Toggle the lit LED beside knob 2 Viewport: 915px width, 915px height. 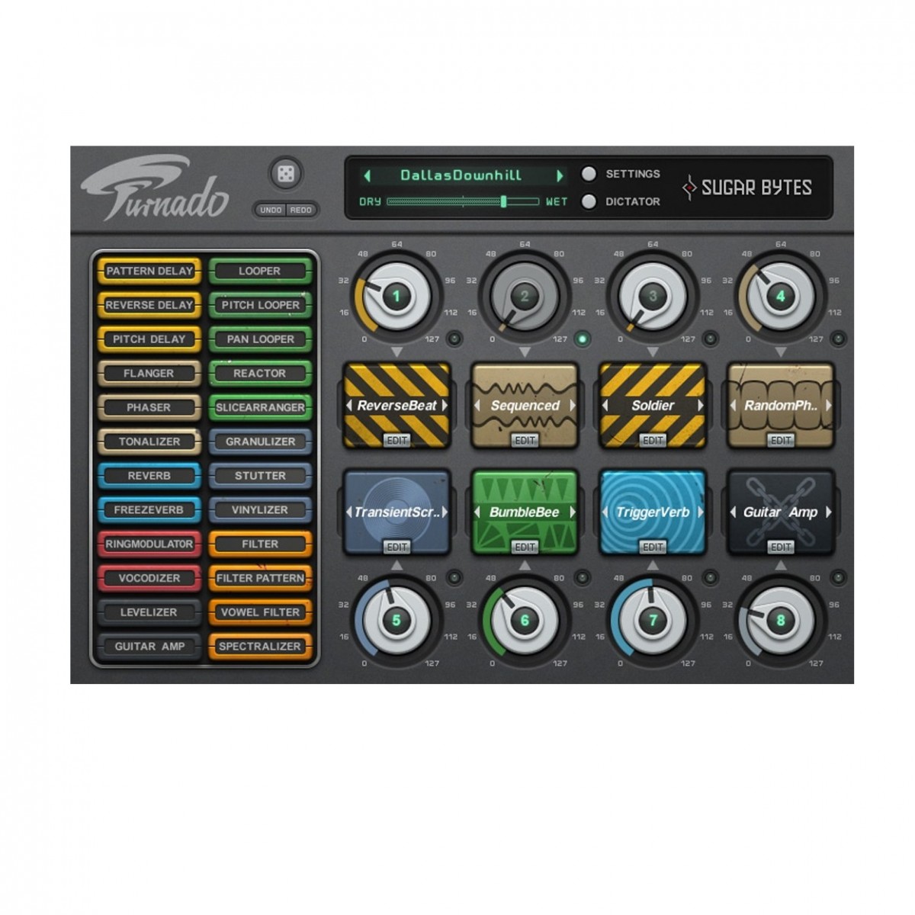(x=582, y=339)
